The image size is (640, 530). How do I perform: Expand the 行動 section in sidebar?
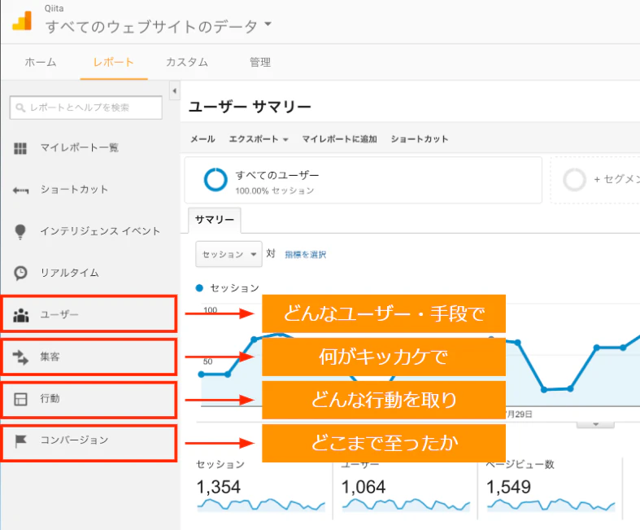click(x=89, y=400)
